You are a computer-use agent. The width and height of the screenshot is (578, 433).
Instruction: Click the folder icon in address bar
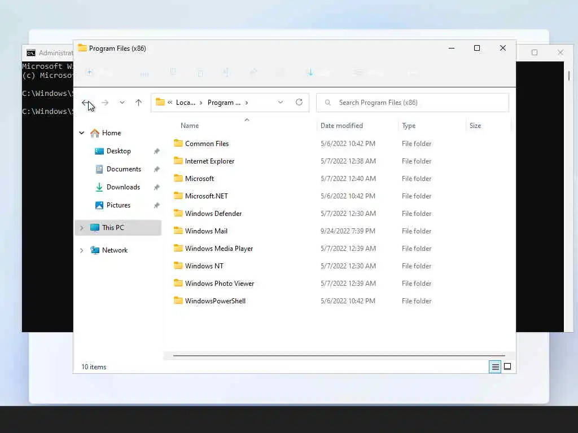tap(160, 102)
